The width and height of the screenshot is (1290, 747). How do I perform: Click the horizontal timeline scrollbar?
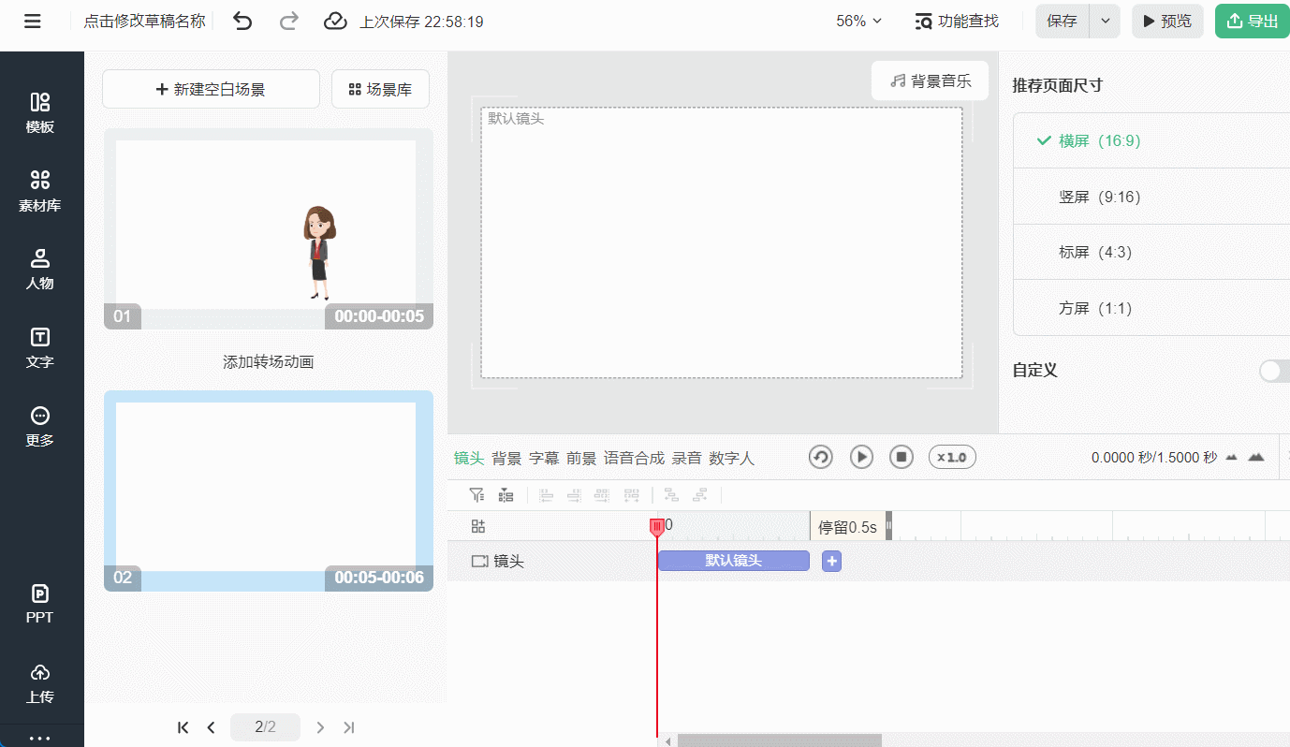click(x=780, y=740)
